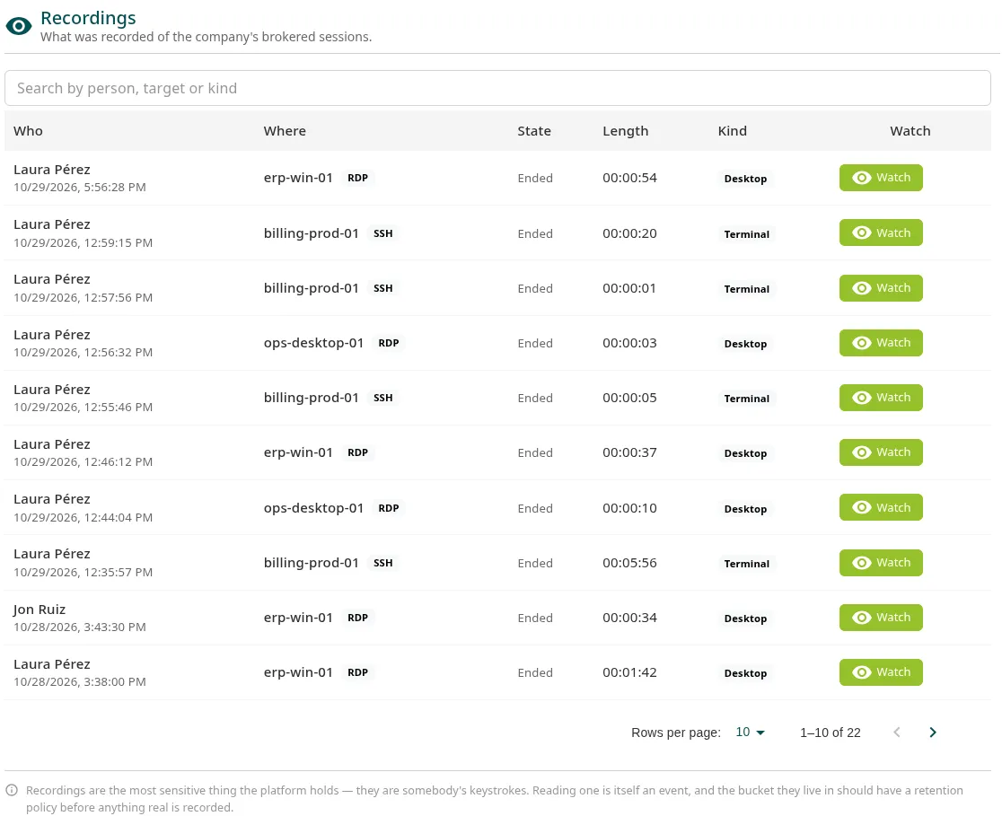Image resolution: width=1002 pixels, height=816 pixels.
Task: Click the Ended state on the 12:57:56 PM row
Action: [x=535, y=288]
